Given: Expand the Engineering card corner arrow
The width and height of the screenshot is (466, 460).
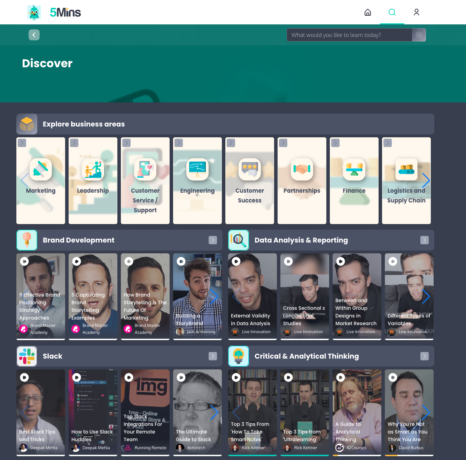Looking at the screenshot, I should (x=179, y=143).
